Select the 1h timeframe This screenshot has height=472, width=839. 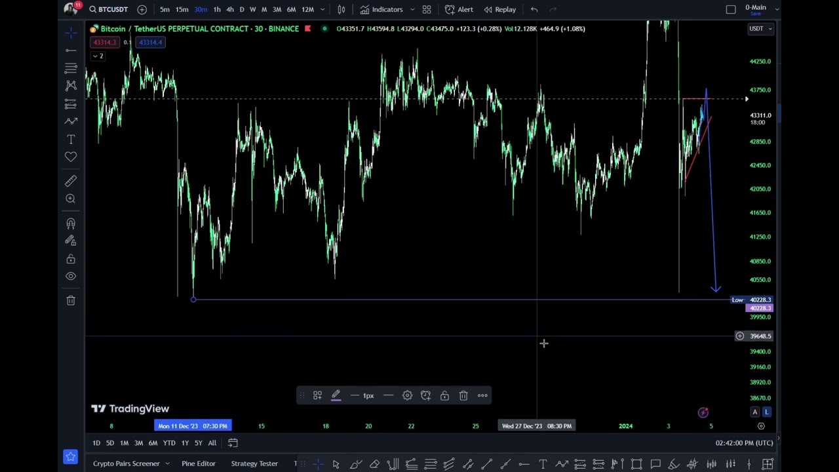click(x=217, y=9)
